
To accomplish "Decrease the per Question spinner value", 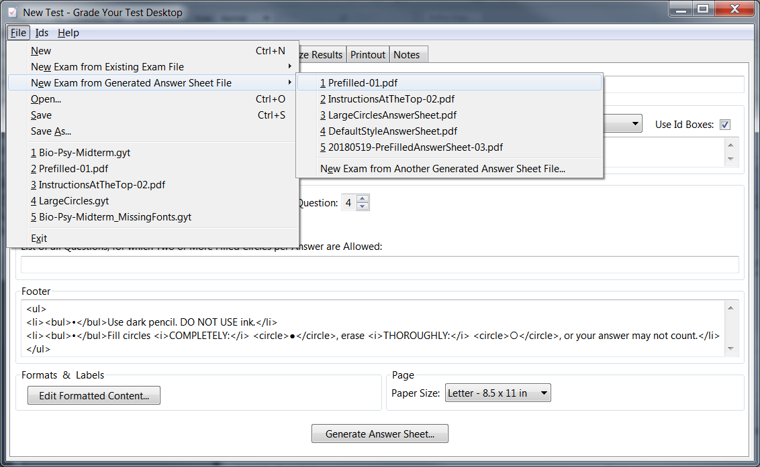I will 363,206.
